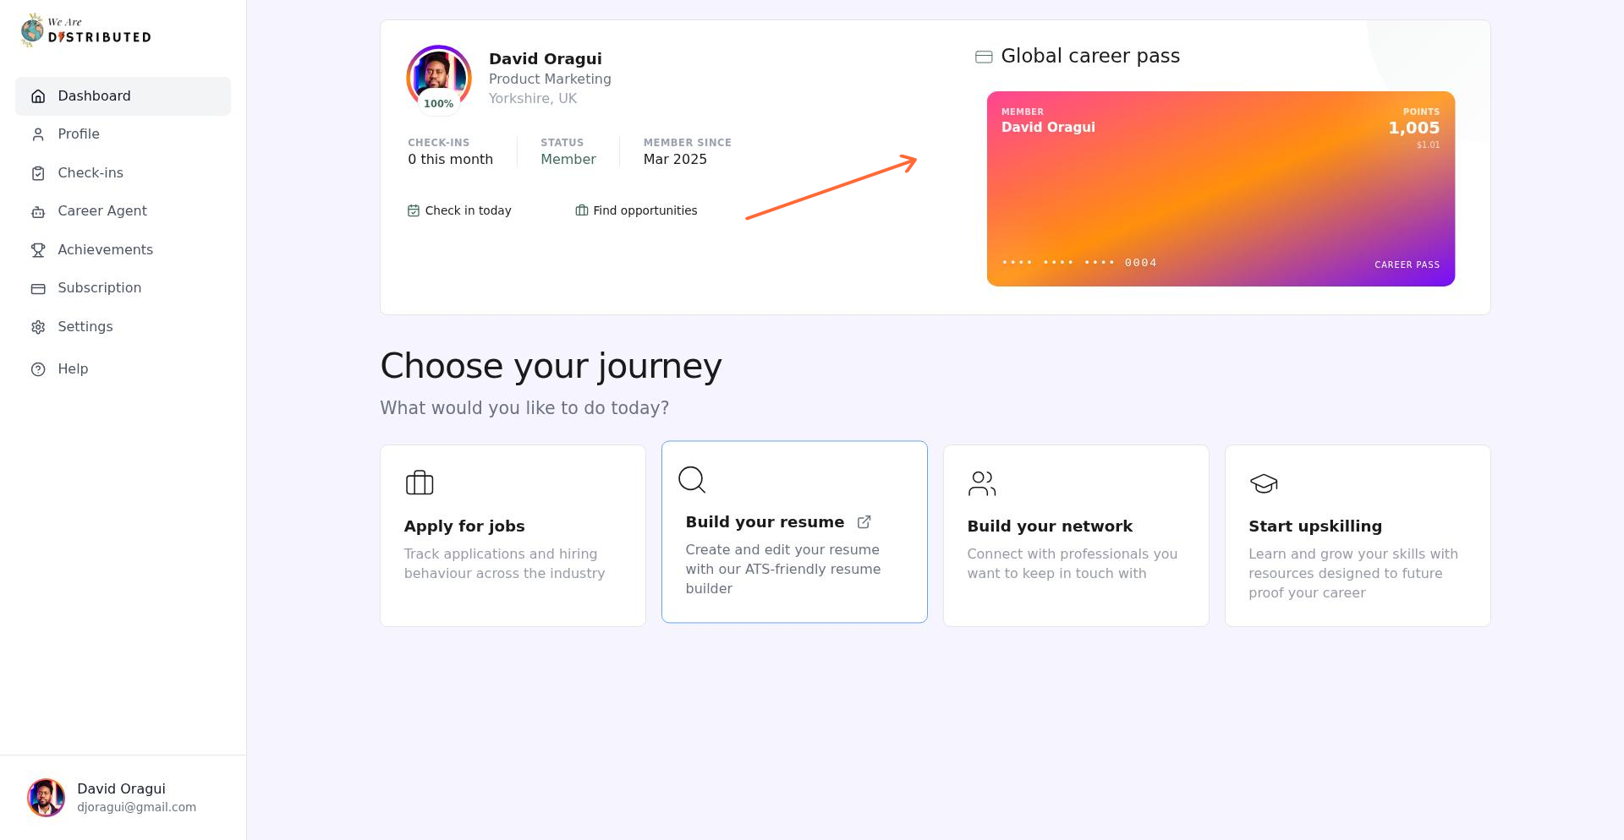
Task: Click the magnifier icon in Build your resume card
Action: [691, 479]
